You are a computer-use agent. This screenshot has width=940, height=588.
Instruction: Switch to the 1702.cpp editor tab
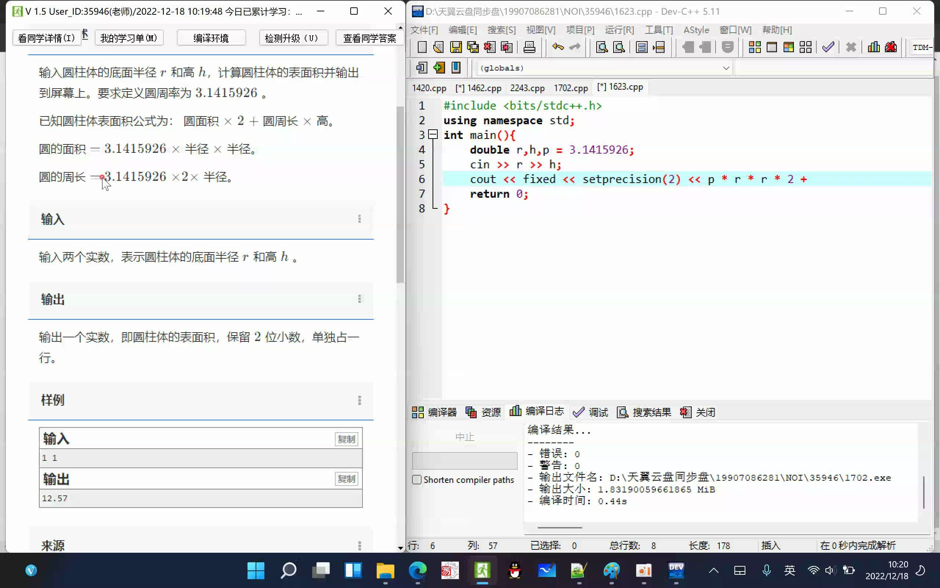pos(571,88)
